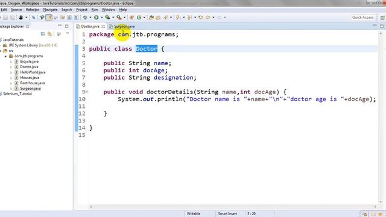Select Houses.java in Package Explorer
This screenshot has height=217, width=386.
pyautogui.click(x=30, y=78)
